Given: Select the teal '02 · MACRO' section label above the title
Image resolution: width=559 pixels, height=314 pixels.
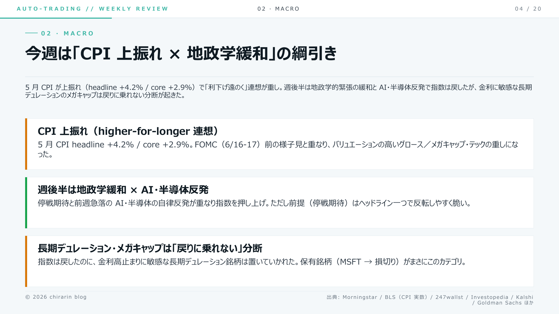Looking at the screenshot, I should click(67, 33).
